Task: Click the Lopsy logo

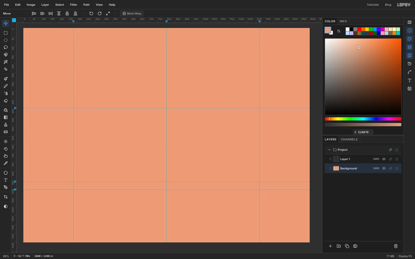Action: point(404,5)
